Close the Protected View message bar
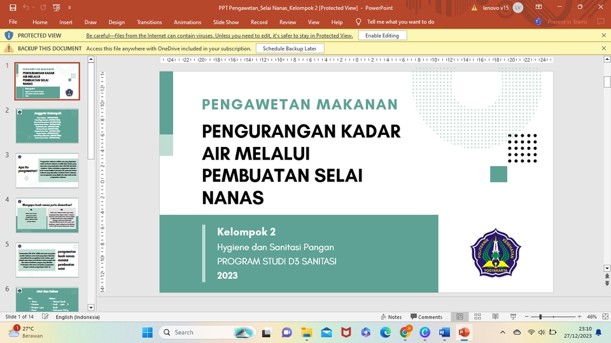This screenshot has width=611, height=343. (603, 36)
